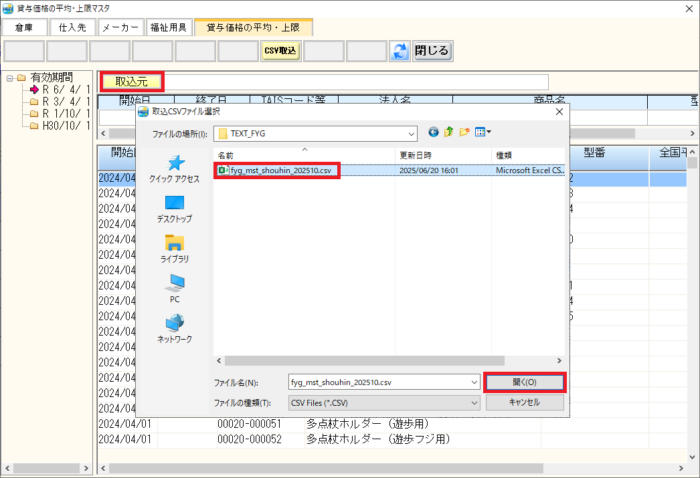Select Quick Access (クイック アクセス) in places bar
The width and height of the screenshot is (700, 478).
(x=175, y=169)
